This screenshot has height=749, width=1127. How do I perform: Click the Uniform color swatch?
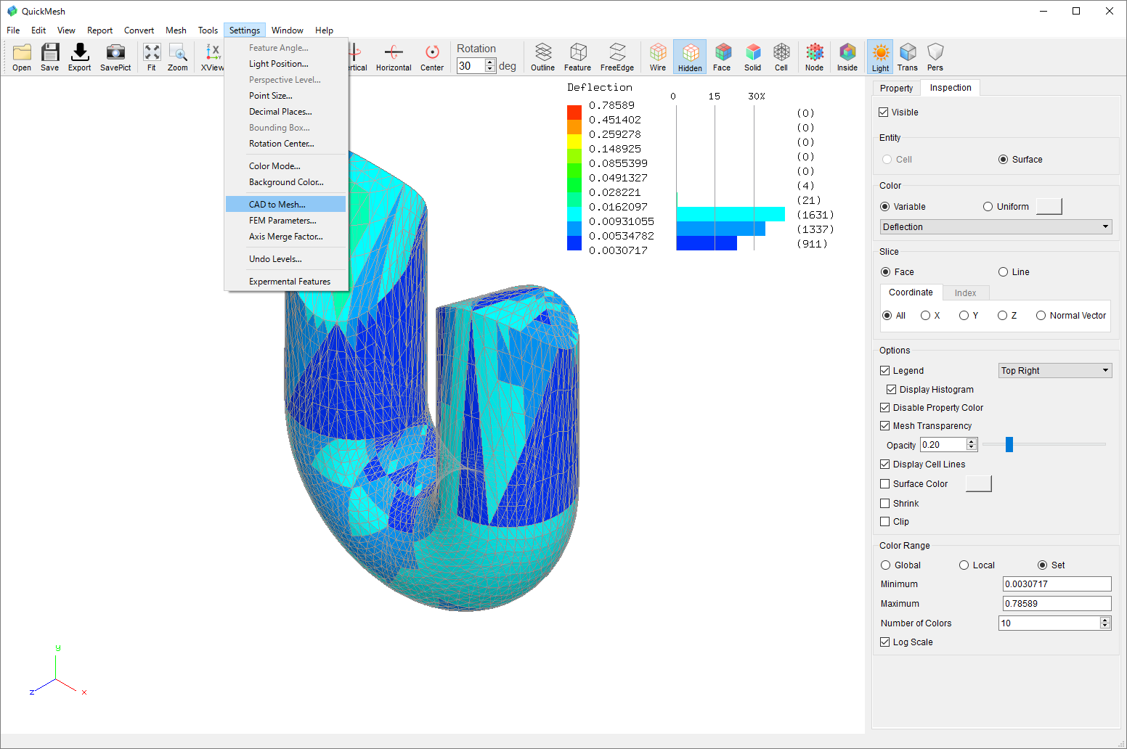(x=1049, y=207)
